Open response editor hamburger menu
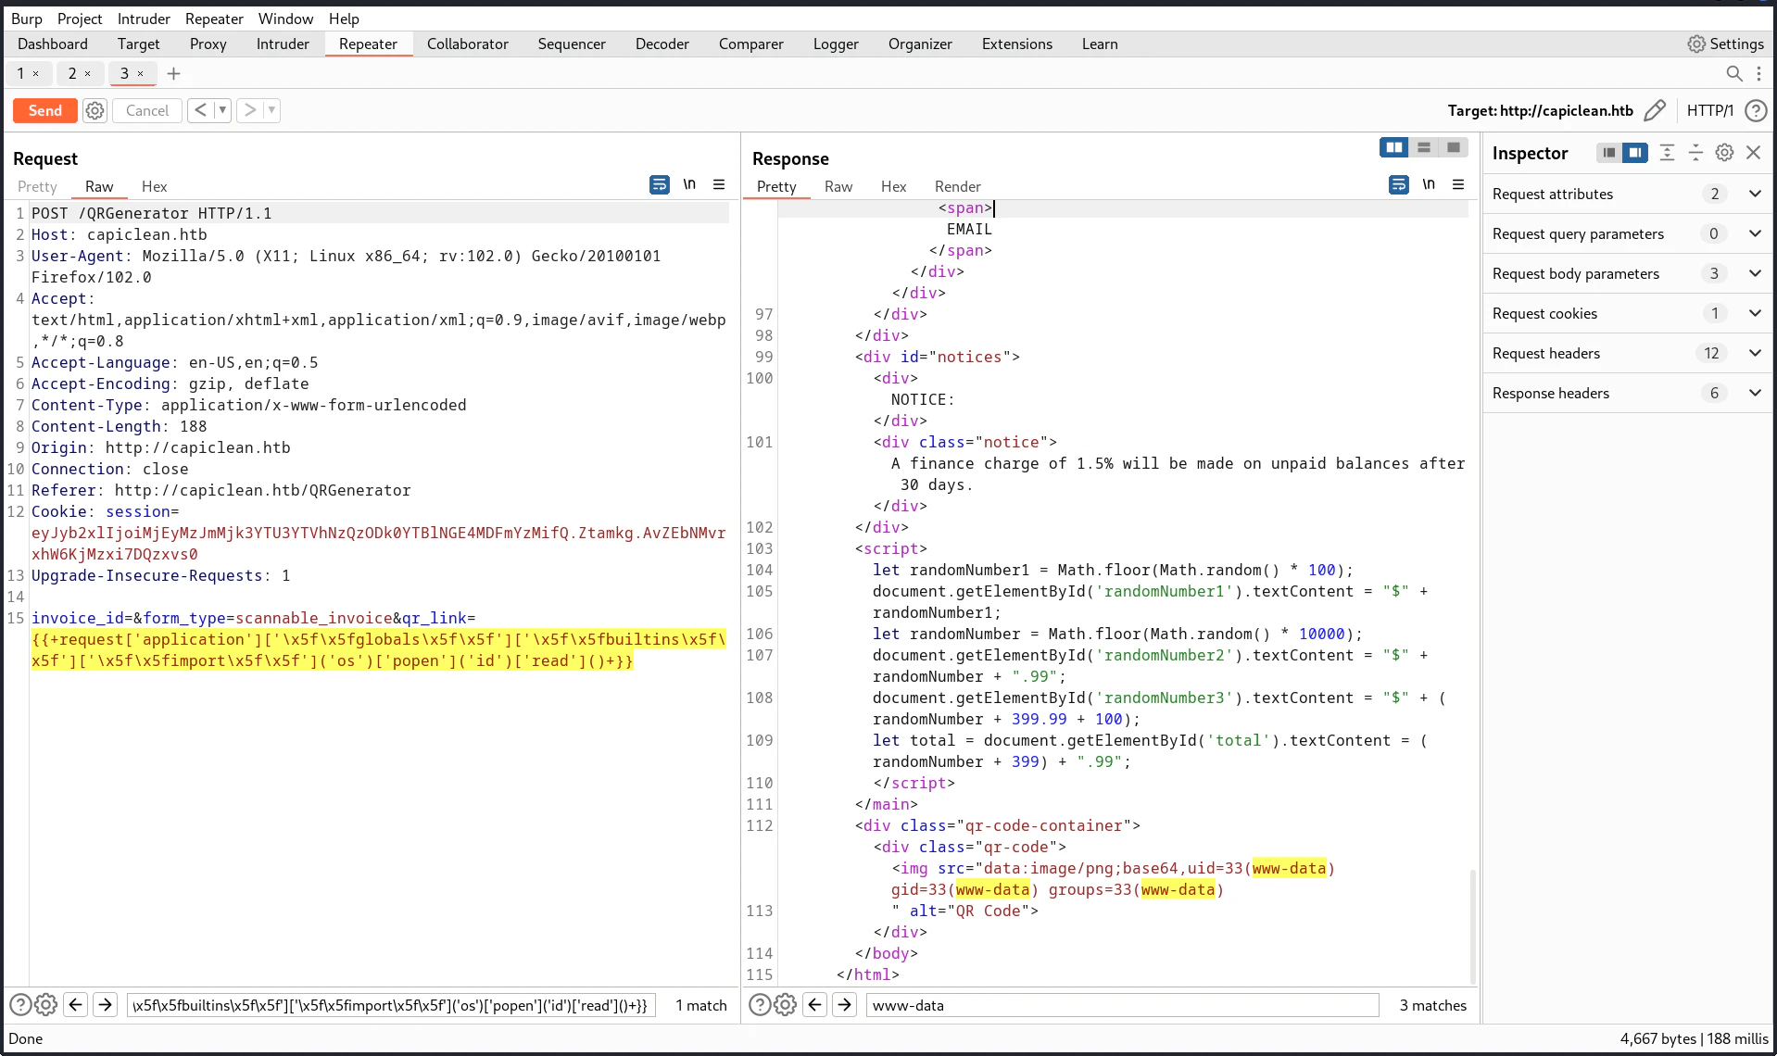The height and width of the screenshot is (1056, 1777). tap(1458, 184)
